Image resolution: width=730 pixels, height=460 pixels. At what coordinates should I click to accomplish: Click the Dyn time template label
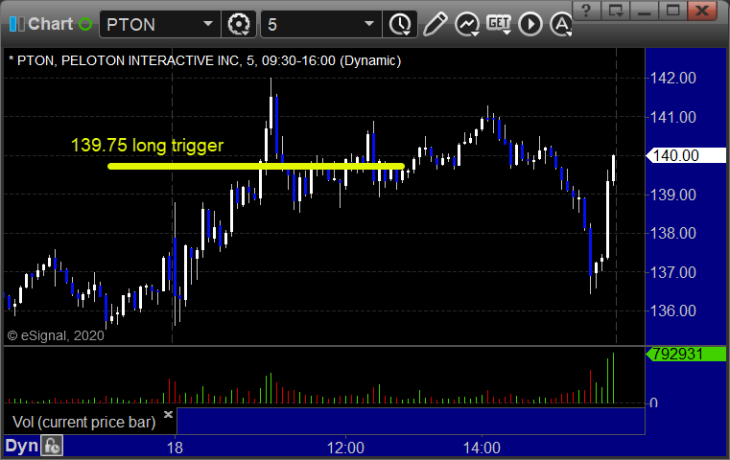point(21,446)
